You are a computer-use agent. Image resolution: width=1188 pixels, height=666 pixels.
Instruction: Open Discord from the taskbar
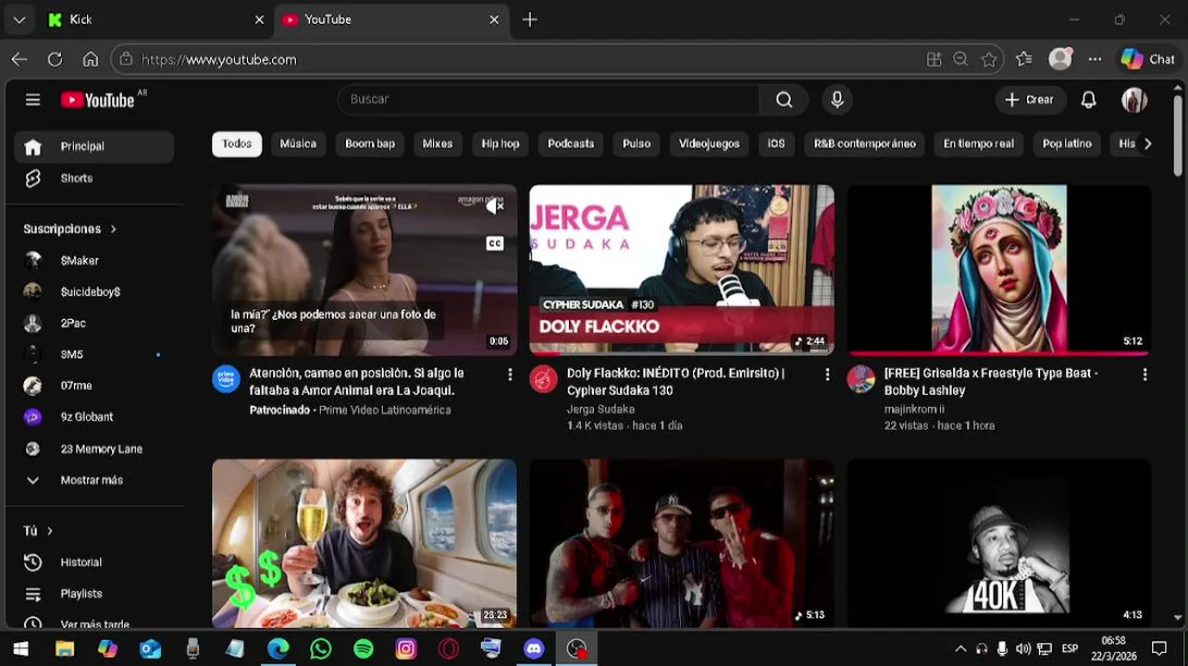click(x=534, y=649)
